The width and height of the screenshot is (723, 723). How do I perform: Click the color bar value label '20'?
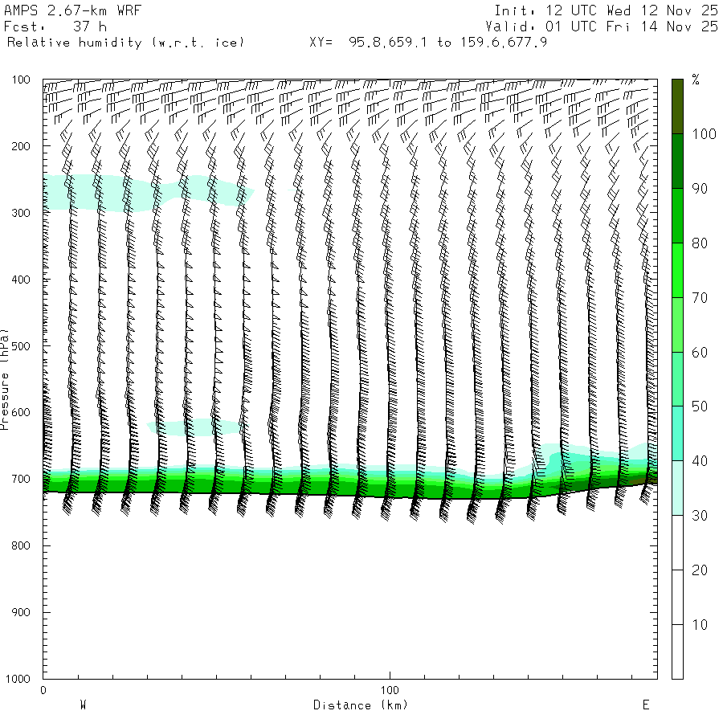tap(700, 570)
